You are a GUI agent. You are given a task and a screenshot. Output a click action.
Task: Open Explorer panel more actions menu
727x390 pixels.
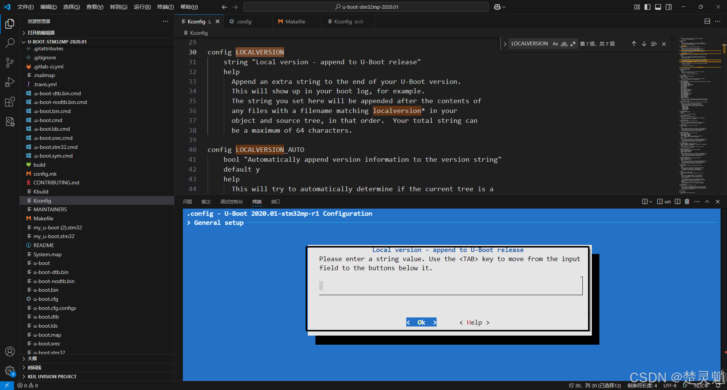(x=165, y=22)
